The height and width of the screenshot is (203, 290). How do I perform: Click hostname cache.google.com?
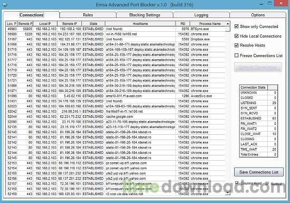coord(120,117)
